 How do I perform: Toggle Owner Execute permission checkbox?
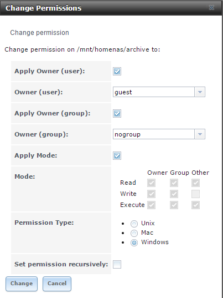tap(151, 205)
